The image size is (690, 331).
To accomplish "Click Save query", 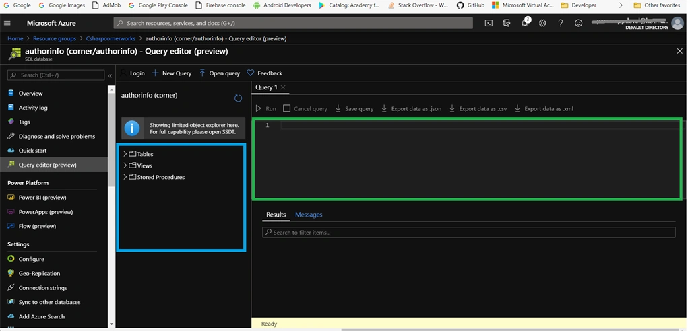I will point(354,108).
